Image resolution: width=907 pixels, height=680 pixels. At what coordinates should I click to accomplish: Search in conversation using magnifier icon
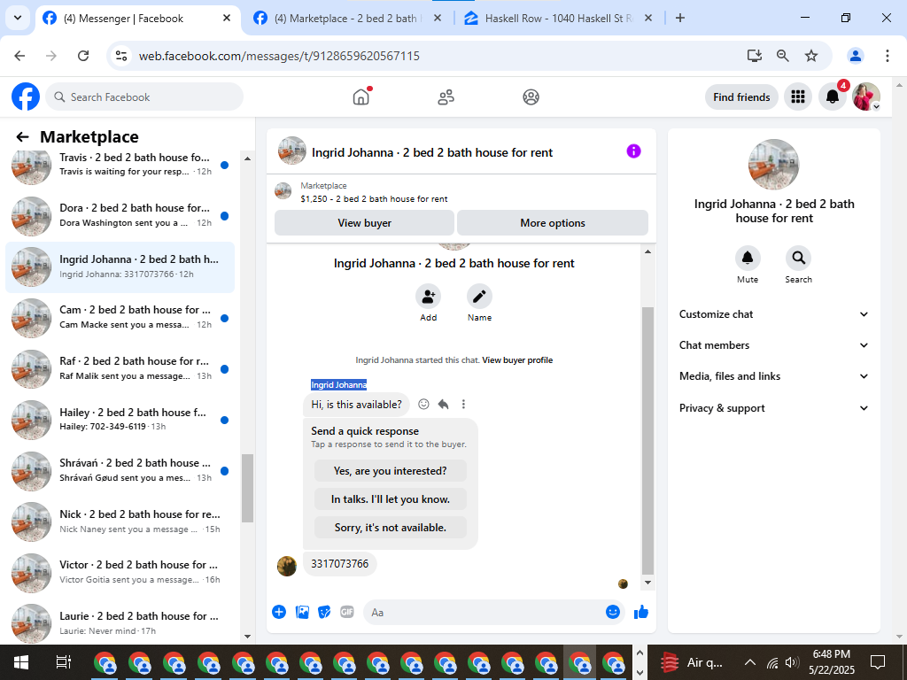[x=798, y=258]
